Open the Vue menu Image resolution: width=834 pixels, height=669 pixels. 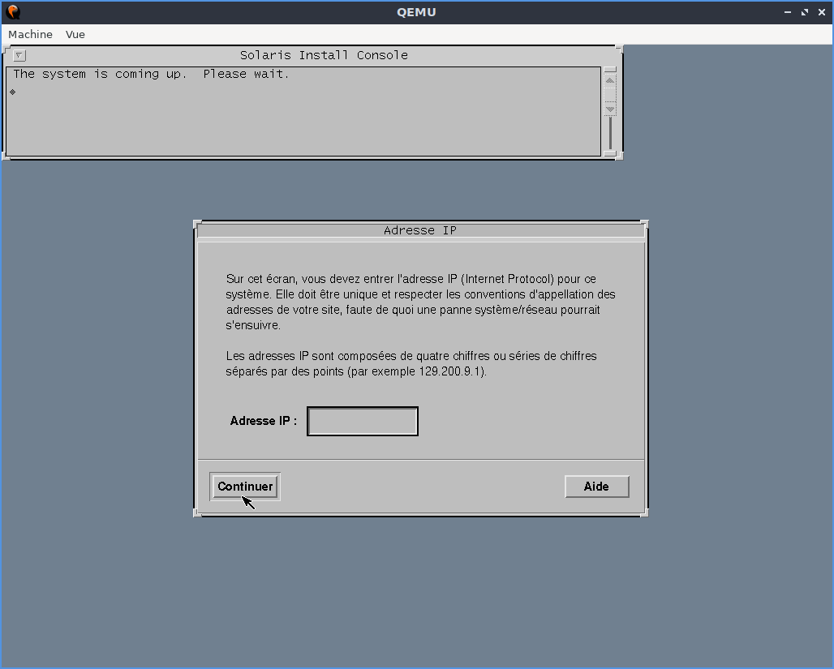75,35
